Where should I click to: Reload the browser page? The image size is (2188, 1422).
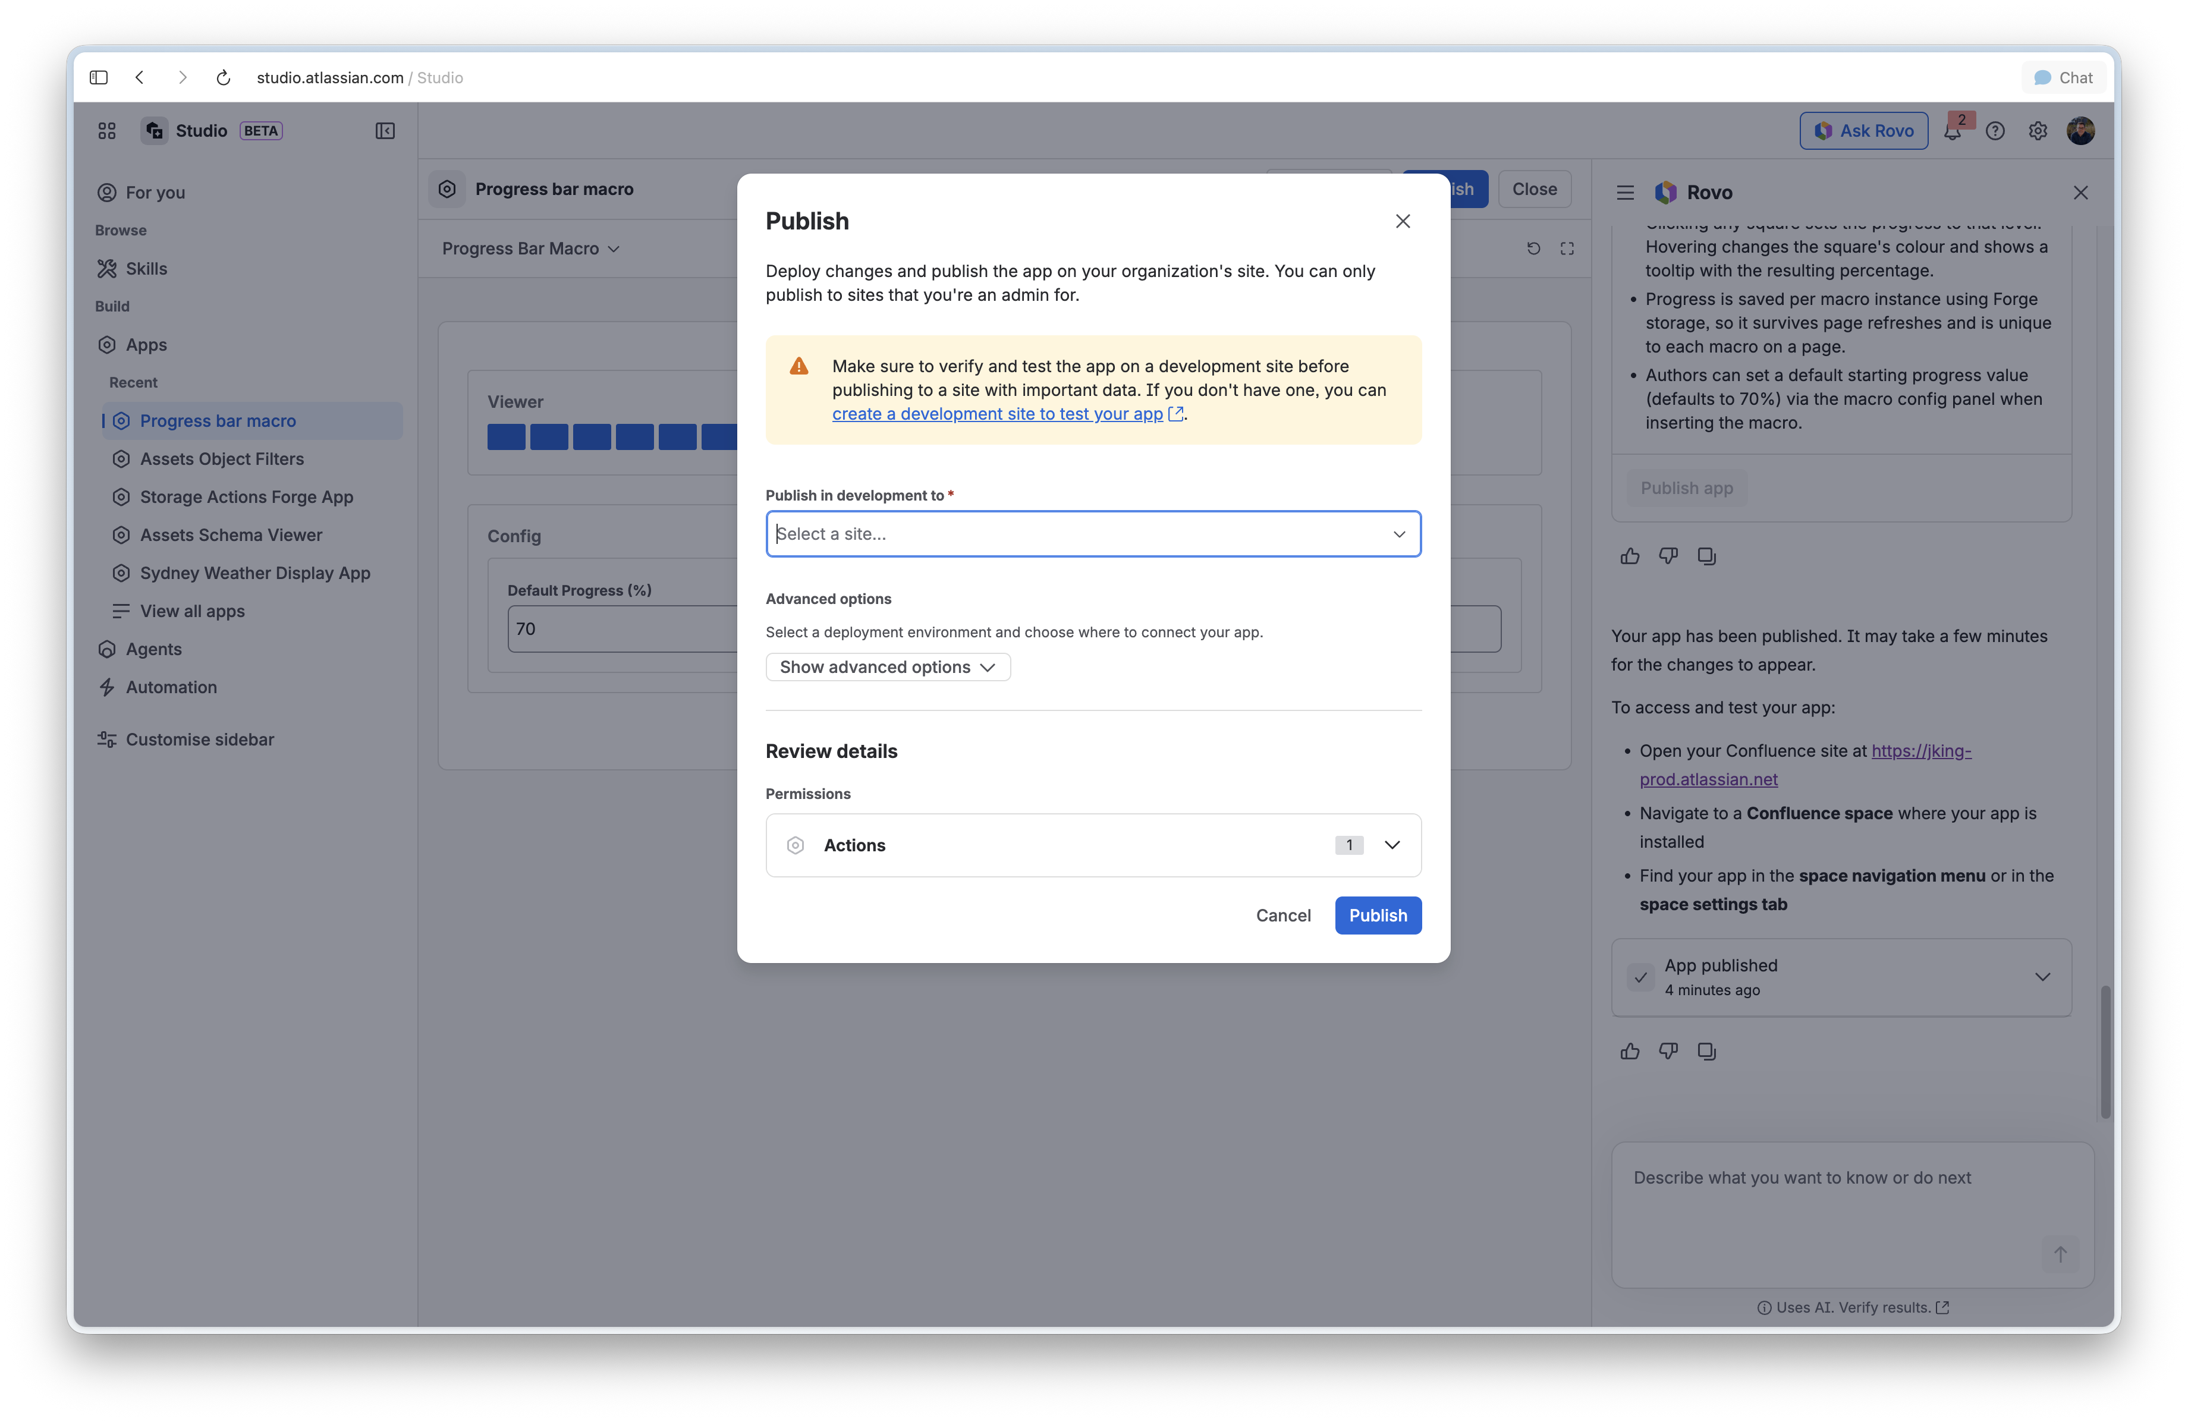pyautogui.click(x=224, y=78)
